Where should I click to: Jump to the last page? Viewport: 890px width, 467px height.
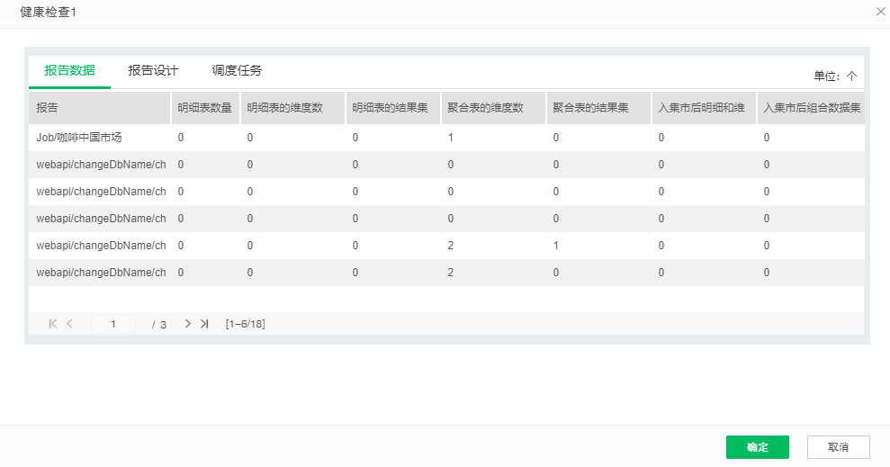click(204, 323)
